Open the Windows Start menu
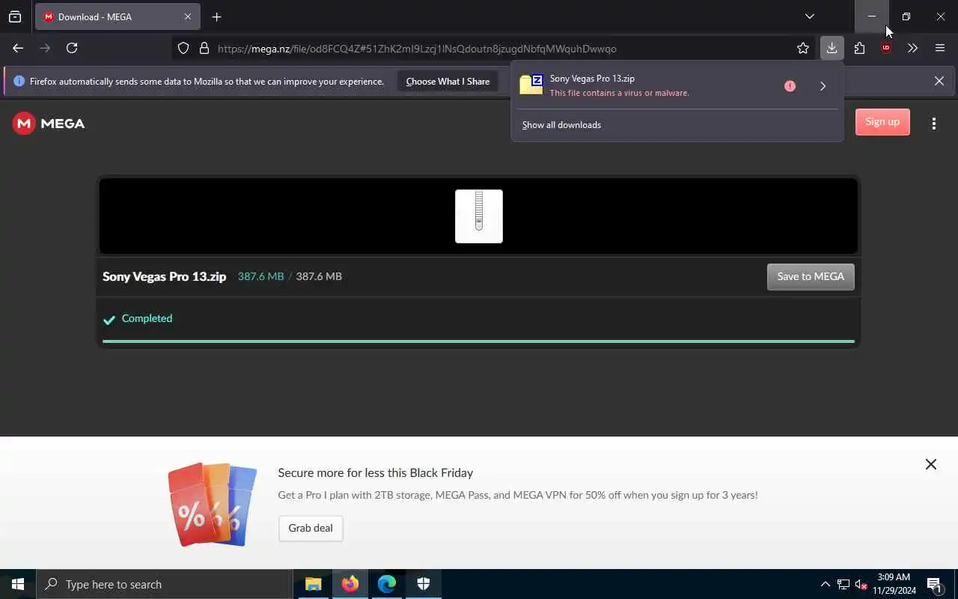This screenshot has width=958, height=599. pyautogui.click(x=18, y=584)
